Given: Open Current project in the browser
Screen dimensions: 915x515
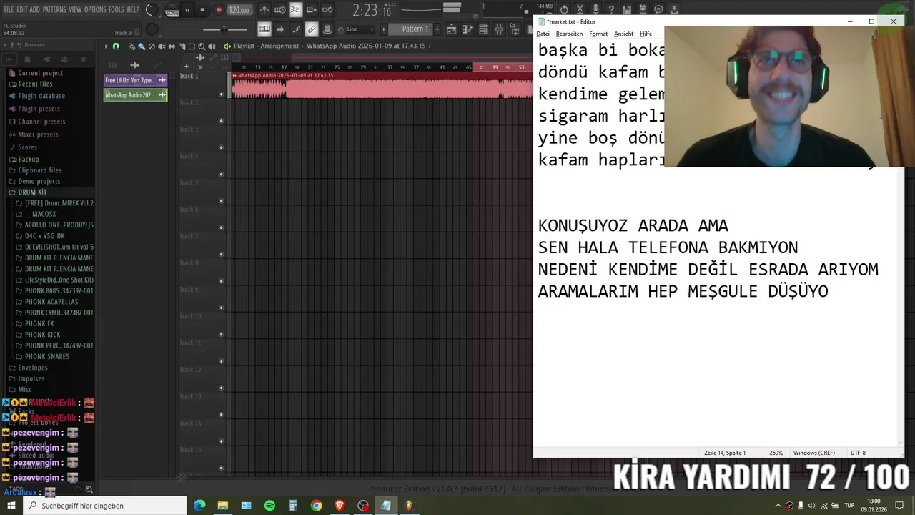Looking at the screenshot, I should [40, 73].
